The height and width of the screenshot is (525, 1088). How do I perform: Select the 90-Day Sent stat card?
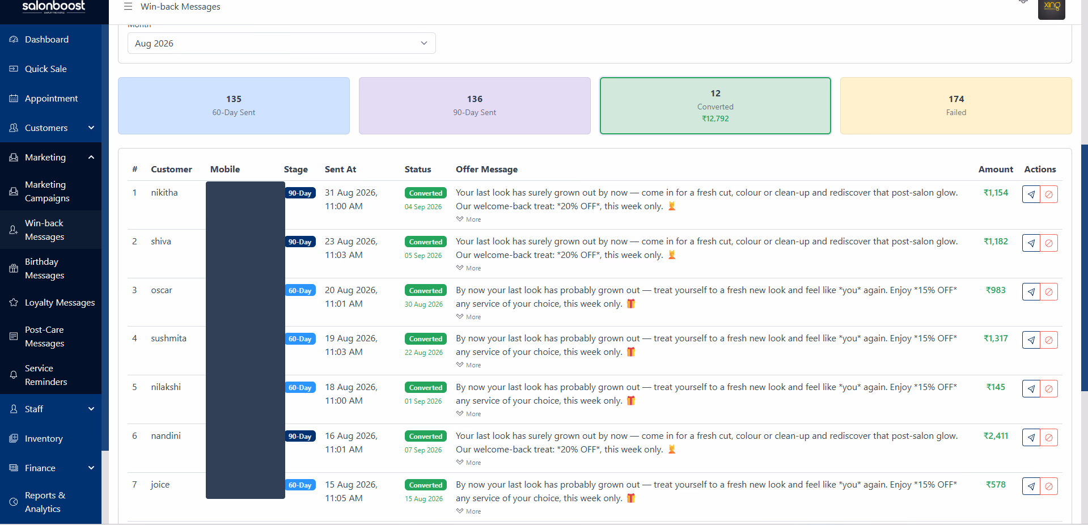point(475,105)
